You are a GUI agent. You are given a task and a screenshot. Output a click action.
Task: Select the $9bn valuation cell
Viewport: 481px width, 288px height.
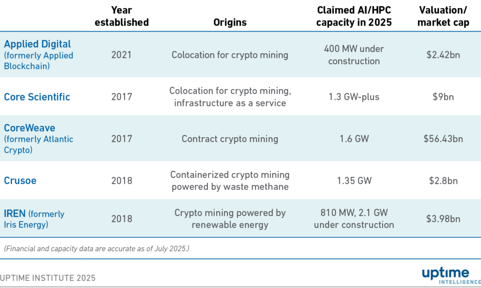click(x=443, y=97)
